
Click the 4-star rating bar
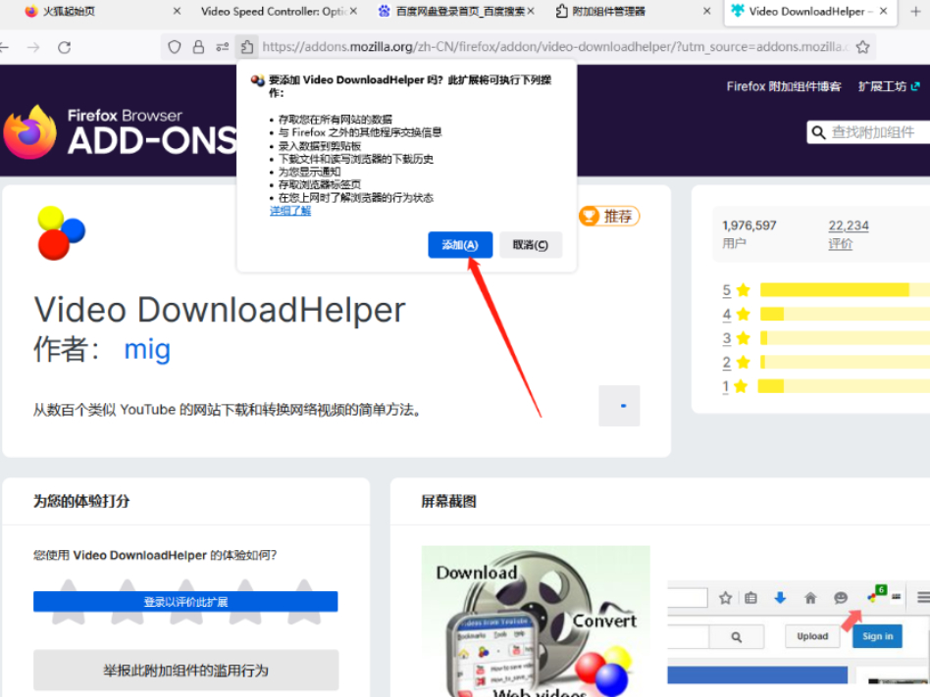coord(846,314)
